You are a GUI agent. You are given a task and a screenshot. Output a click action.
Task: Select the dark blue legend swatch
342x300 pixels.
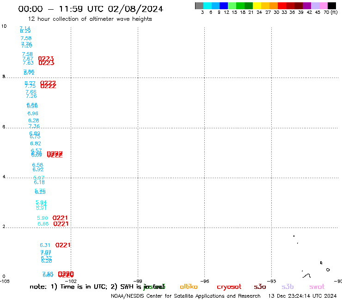tap(224, 6)
